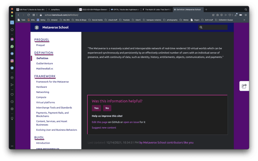
Task: Switch to the Edit Post tab
Action: pos(31,9)
